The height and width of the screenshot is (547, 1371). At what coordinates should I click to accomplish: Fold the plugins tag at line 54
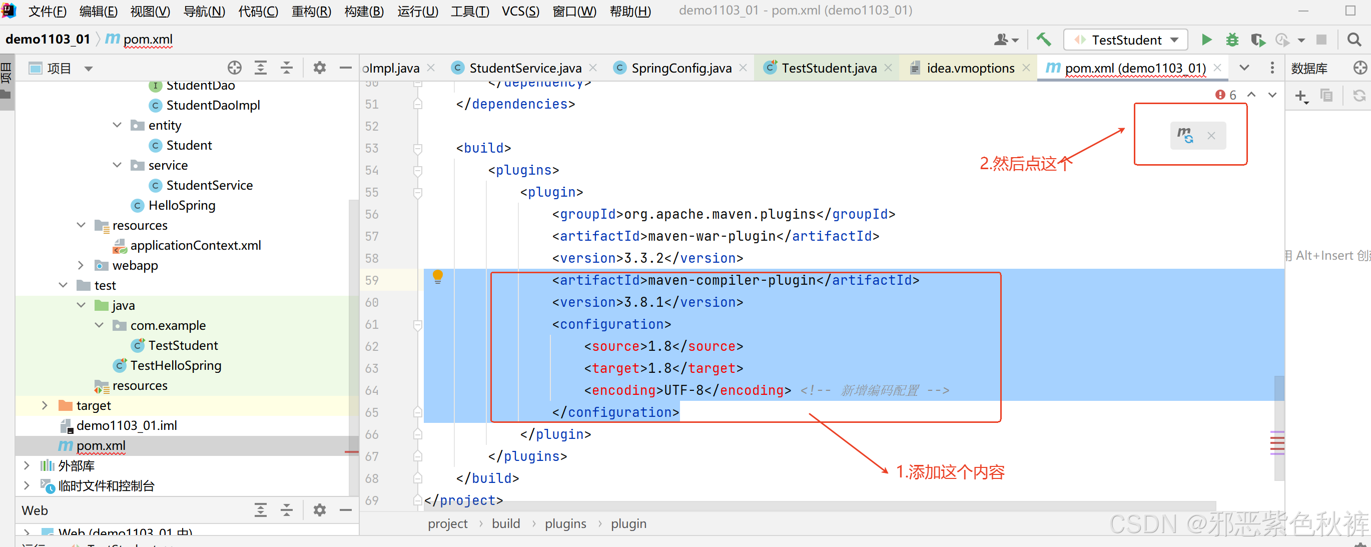pos(418,170)
